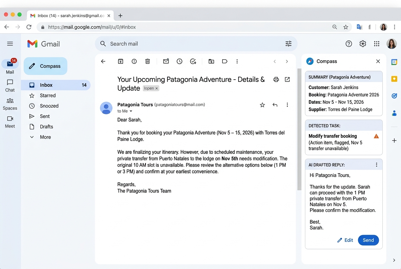This screenshot has width=401, height=269.
Task: Open Google account avatar in Gmail header
Action: point(391,44)
